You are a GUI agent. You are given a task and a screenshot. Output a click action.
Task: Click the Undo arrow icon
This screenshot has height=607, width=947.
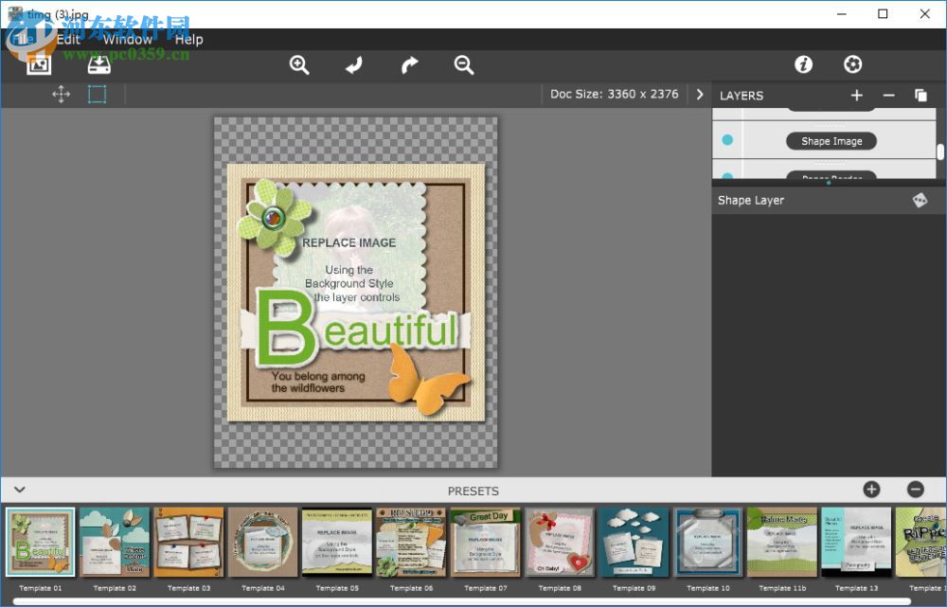(x=353, y=64)
